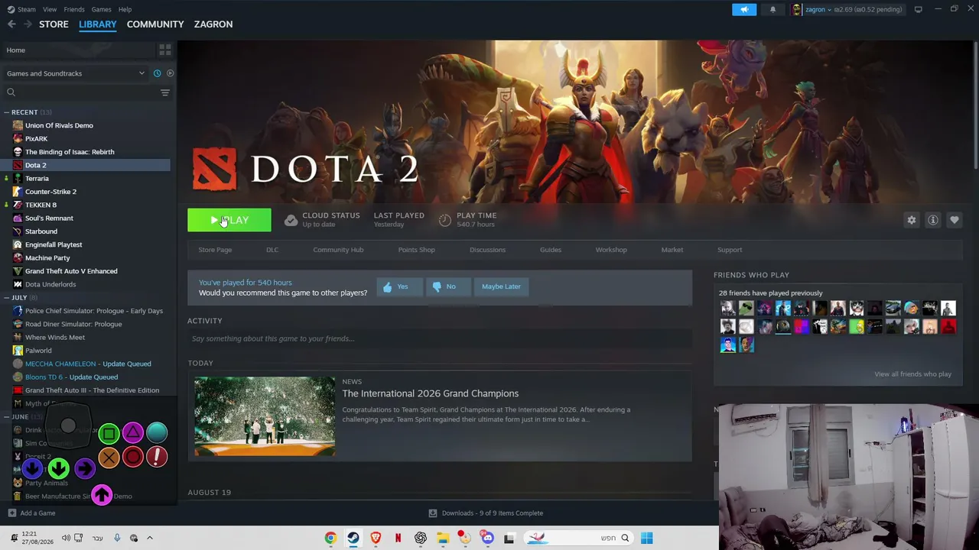Screen dimensions: 979x550
Task: Open the notifications bell
Action: coord(772,9)
